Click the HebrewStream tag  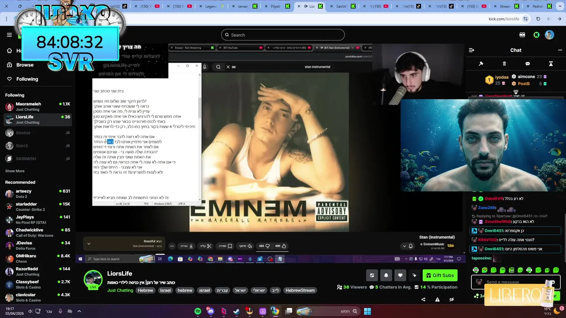tap(300, 290)
